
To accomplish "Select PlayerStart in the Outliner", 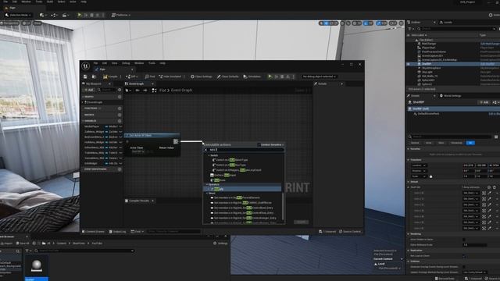I will point(429,48).
